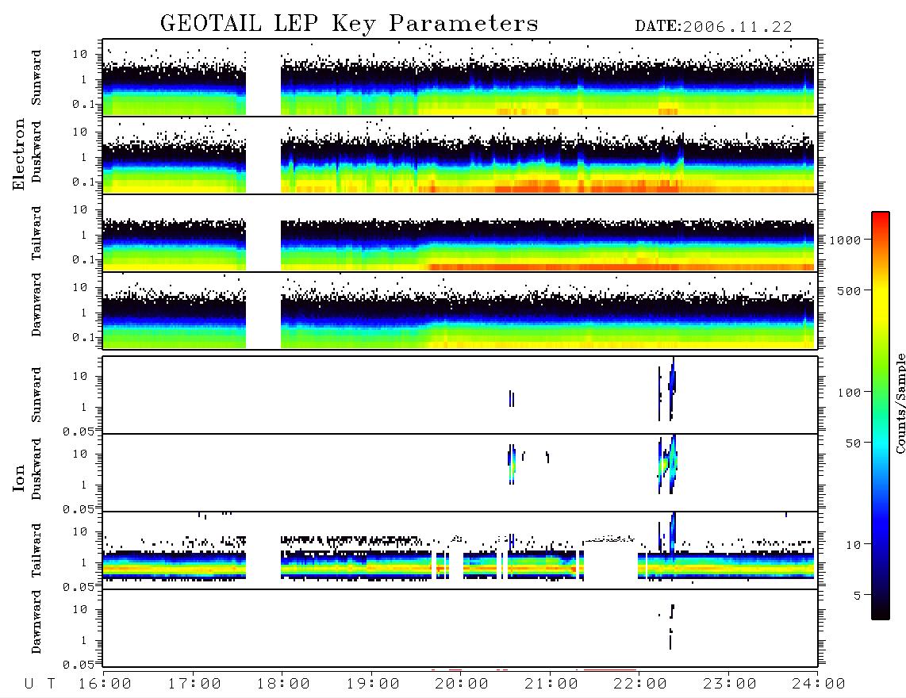Click the 'U T' axis label
This screenshot has height=698, width=906.
tap(40, 685)
